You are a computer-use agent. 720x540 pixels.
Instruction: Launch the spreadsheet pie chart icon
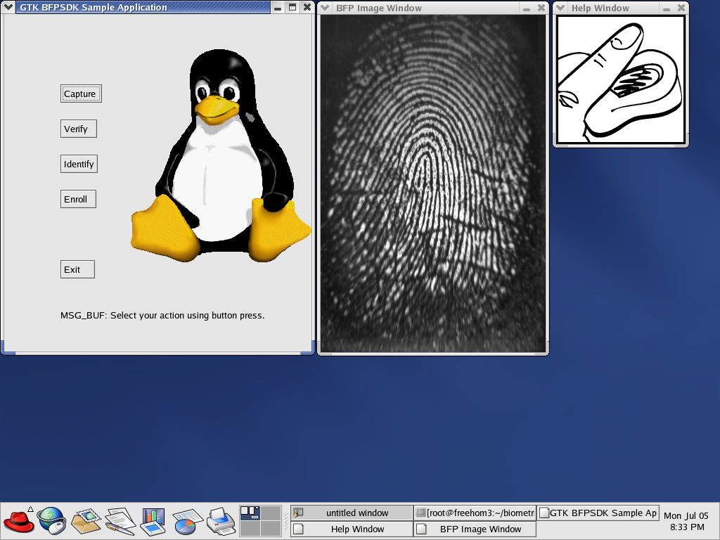click(187, 521)
